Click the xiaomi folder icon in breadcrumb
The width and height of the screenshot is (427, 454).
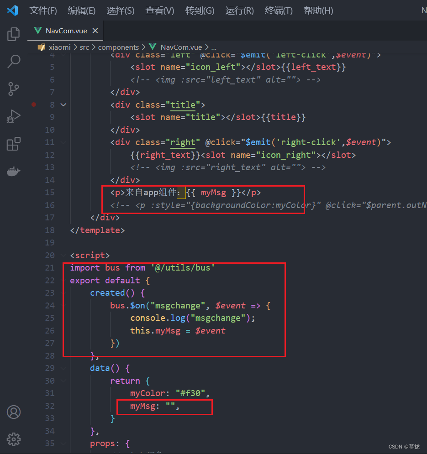pos(42,47)
